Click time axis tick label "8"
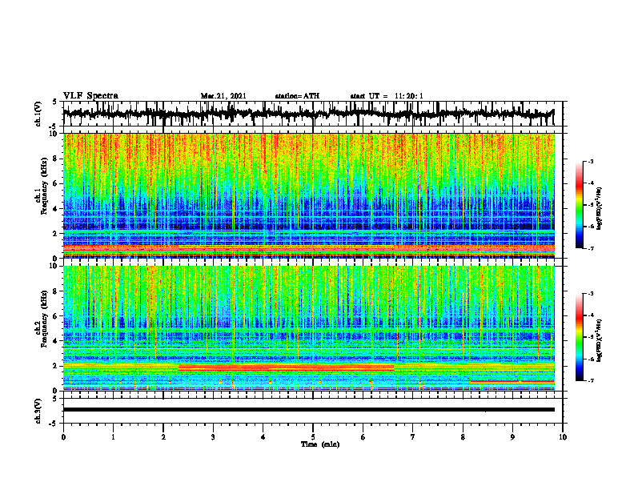The height and width of the screenshot is (490, 634). [463, 437]
